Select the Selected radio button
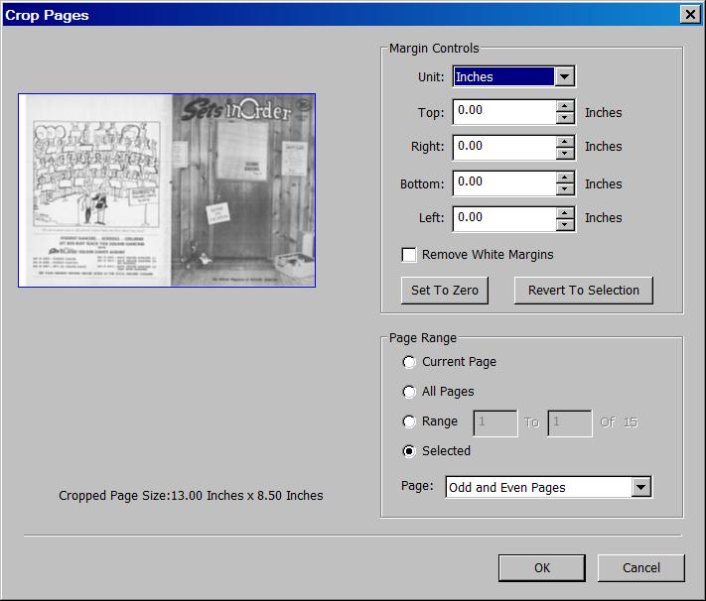The width and height of the screenshot is (706, 601). click(x=409, y=451)
